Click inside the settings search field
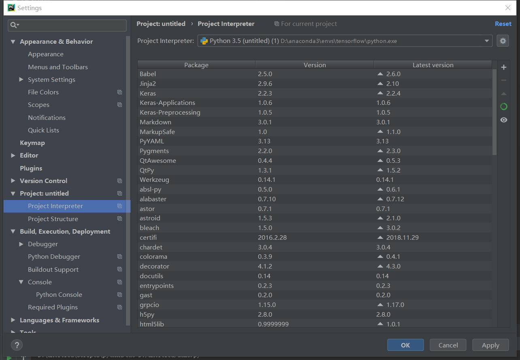This screenshot has height=360, width=520. click(67, 25)
